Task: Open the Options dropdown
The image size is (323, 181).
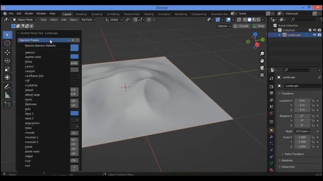Action: click(x=224, y=26)
